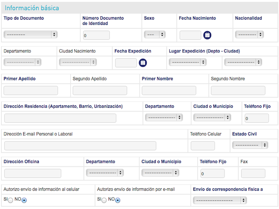Open the Tipo de Documento dropdown

[31, 34]
